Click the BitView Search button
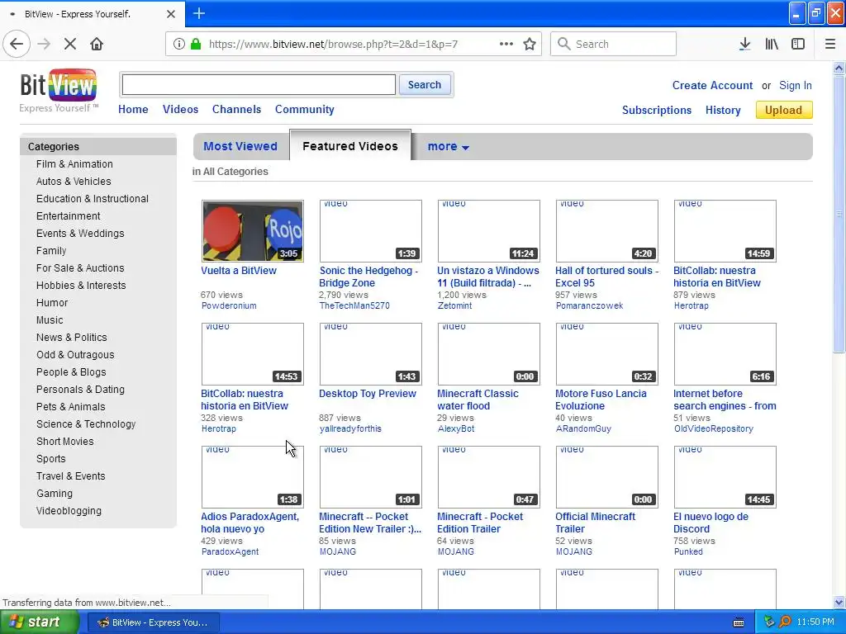846x634 pixels. tap(425, 85)
